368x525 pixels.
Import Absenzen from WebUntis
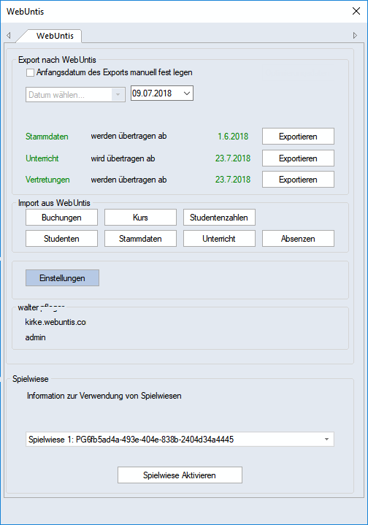coord(298,238)
